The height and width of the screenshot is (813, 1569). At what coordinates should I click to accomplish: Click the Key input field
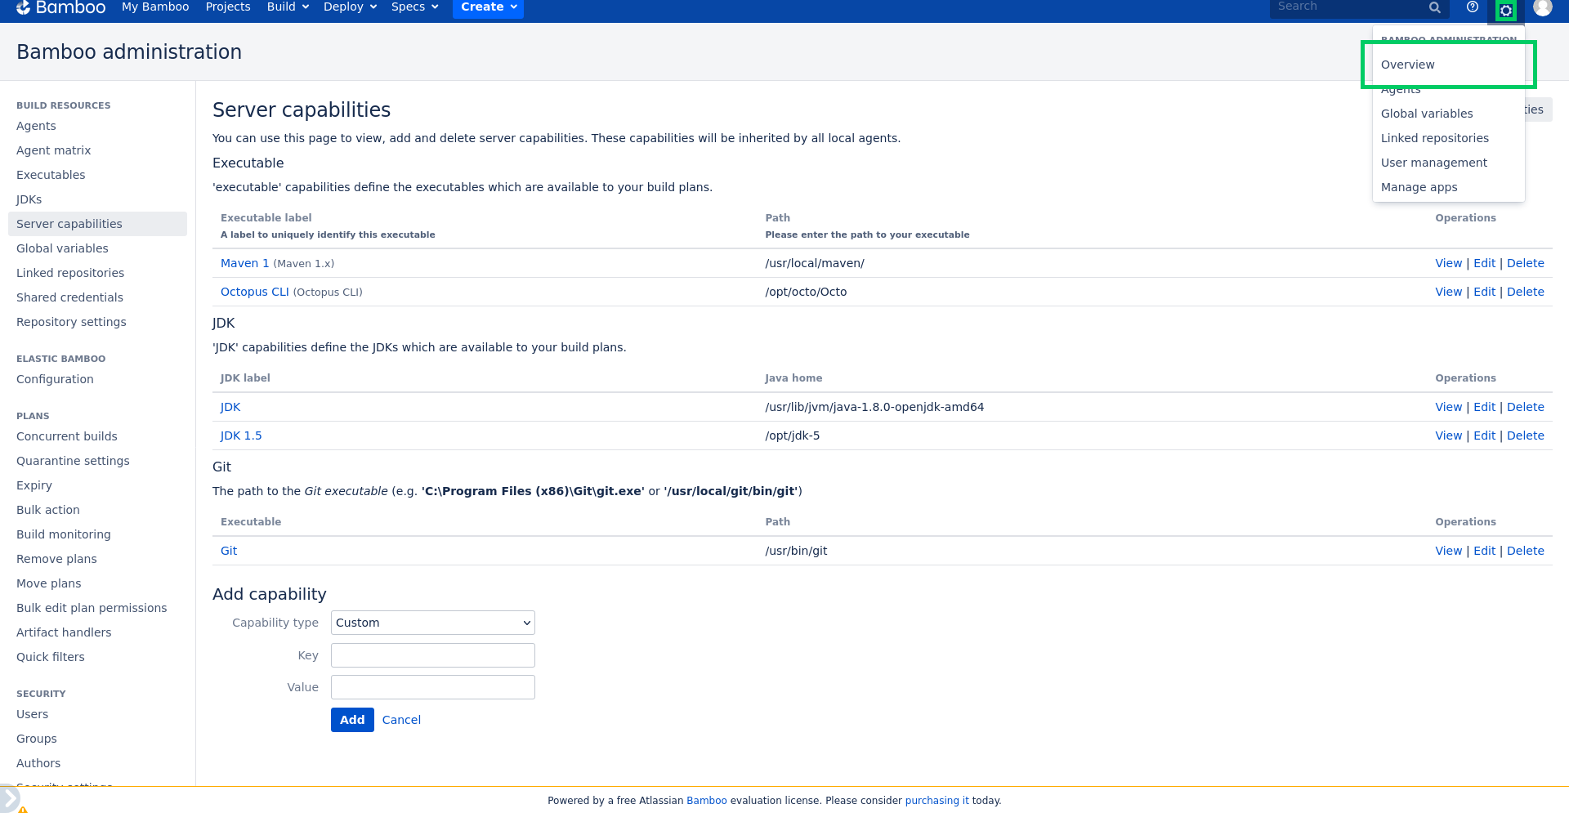pos(433,655)
